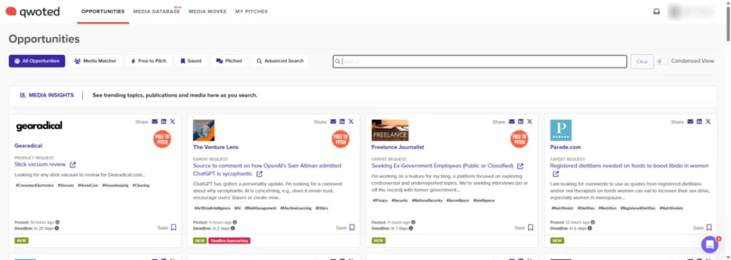Open external-link icon beside ChatGPT is sycophantic
Screen dimensions: 731x260
[x=259, y=174]
